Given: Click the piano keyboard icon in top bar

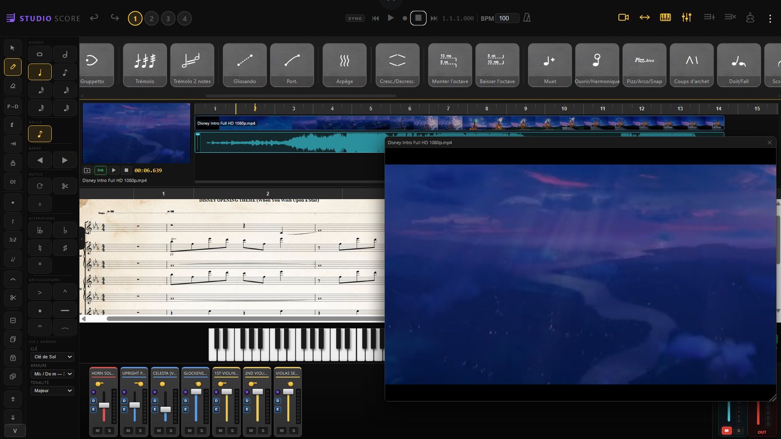Looking at the screenshot, I should click(x=665, y=18).
